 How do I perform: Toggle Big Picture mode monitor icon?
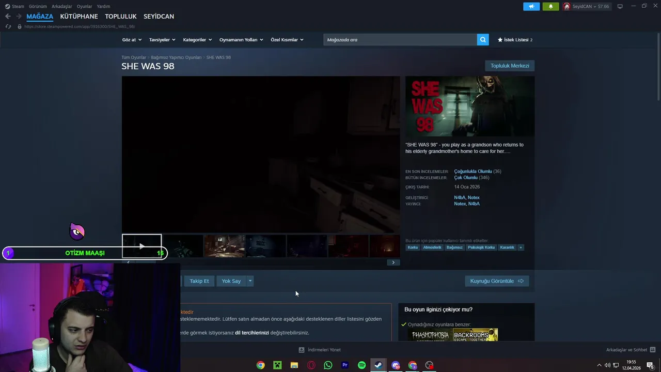point(620,6)
